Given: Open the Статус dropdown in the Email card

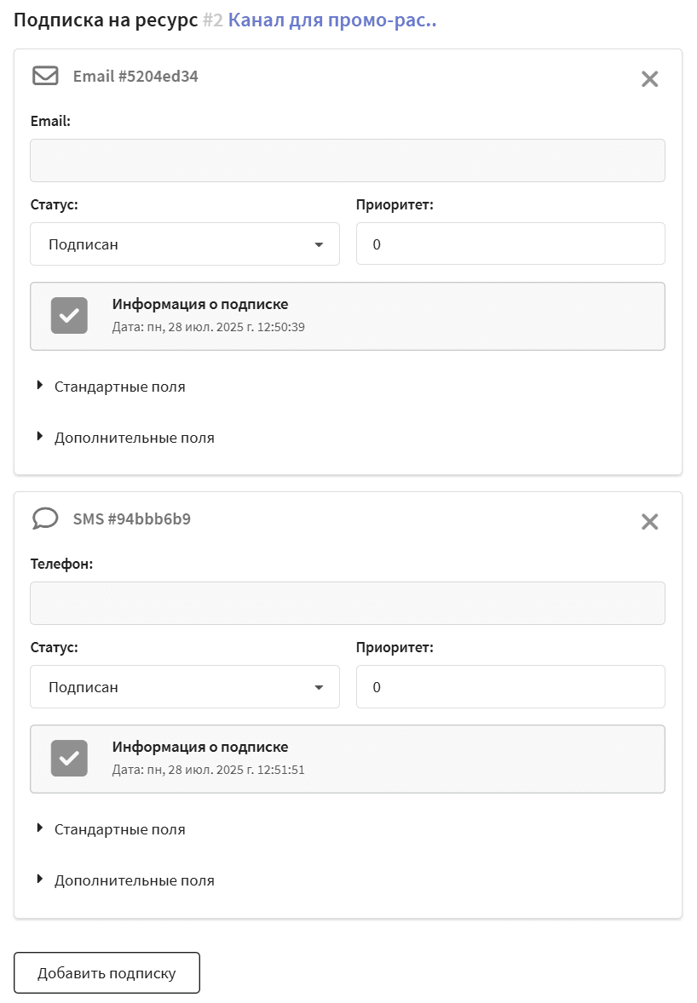Looking at the screenshot, I should click(x=185, y=244).
